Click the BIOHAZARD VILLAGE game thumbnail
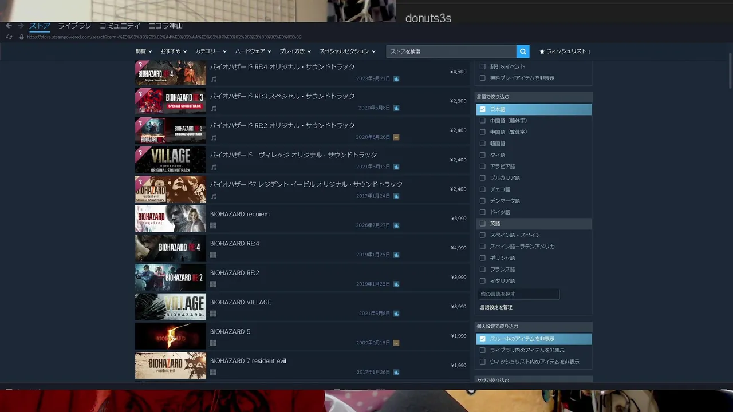Viewport: 733px width, 412px height. (x=170, y=307)
